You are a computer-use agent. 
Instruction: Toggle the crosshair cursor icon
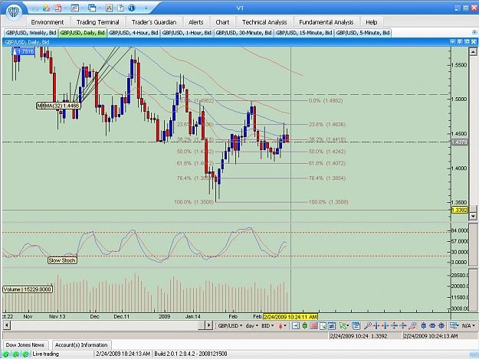coord(323,326)
